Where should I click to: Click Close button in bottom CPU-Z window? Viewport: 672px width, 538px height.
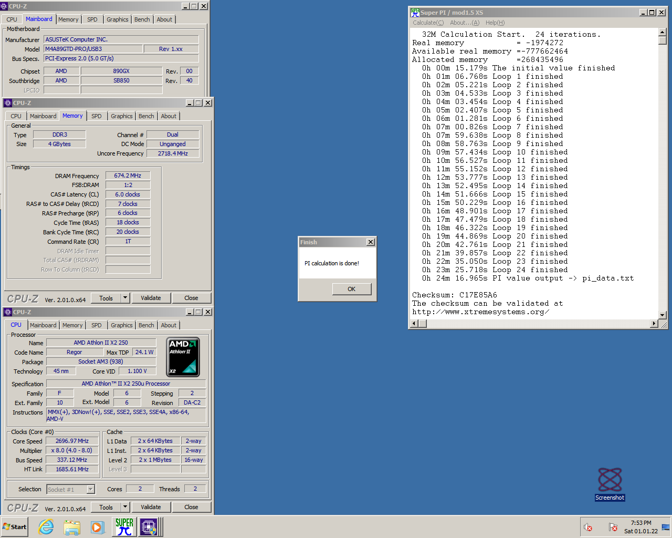tap(191, 507)
